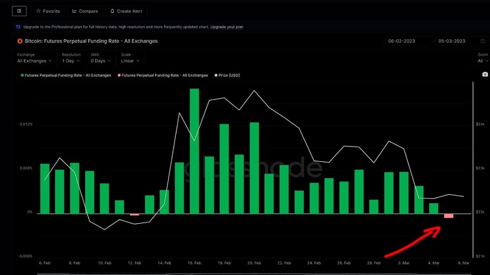Open the Zoom dropdown set to All
The height and width of the screenshot is (275, 490).
[x=482, y=61]
